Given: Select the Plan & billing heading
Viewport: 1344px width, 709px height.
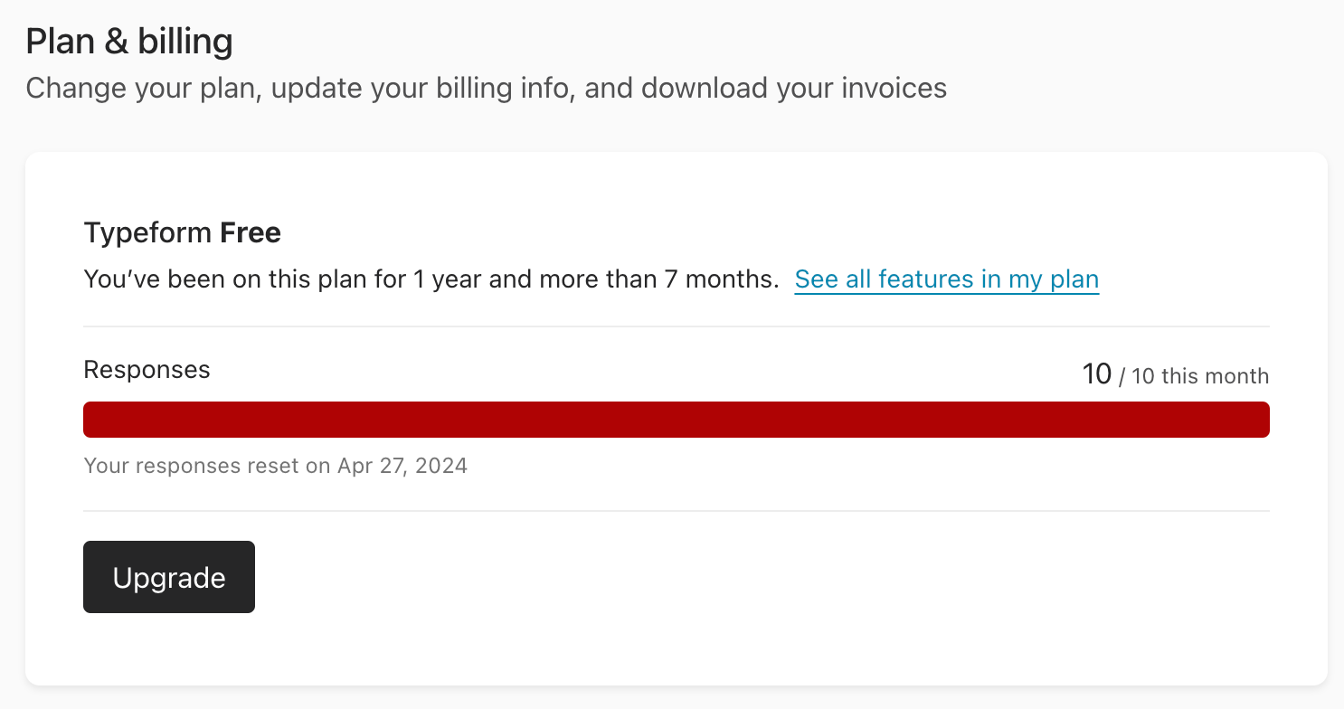Looking at the screenshot, I should click(129, 42).
